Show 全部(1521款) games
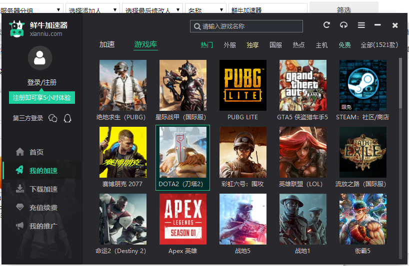The height and width of the screenshot is (266, 409). pos(379,45)
